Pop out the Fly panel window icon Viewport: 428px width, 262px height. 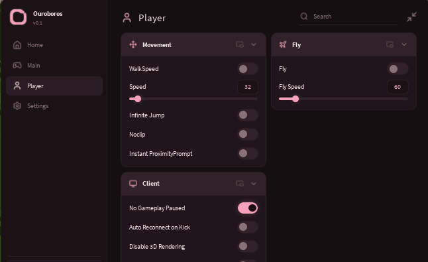[x=390, y=44]
